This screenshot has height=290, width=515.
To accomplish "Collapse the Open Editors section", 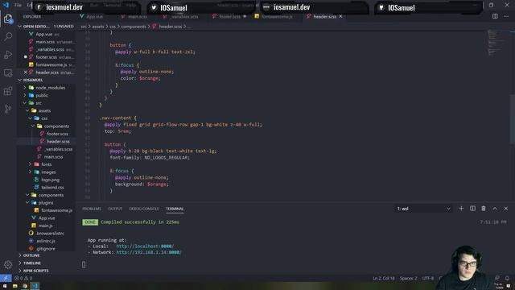I will pos(46,26).
